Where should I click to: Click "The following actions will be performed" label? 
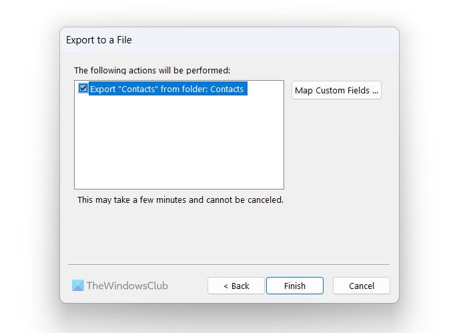click(152, 70)
